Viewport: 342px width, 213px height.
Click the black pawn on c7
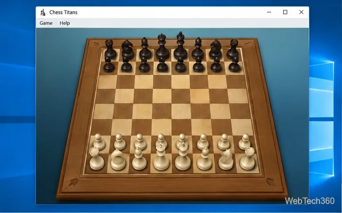point(144,65)
